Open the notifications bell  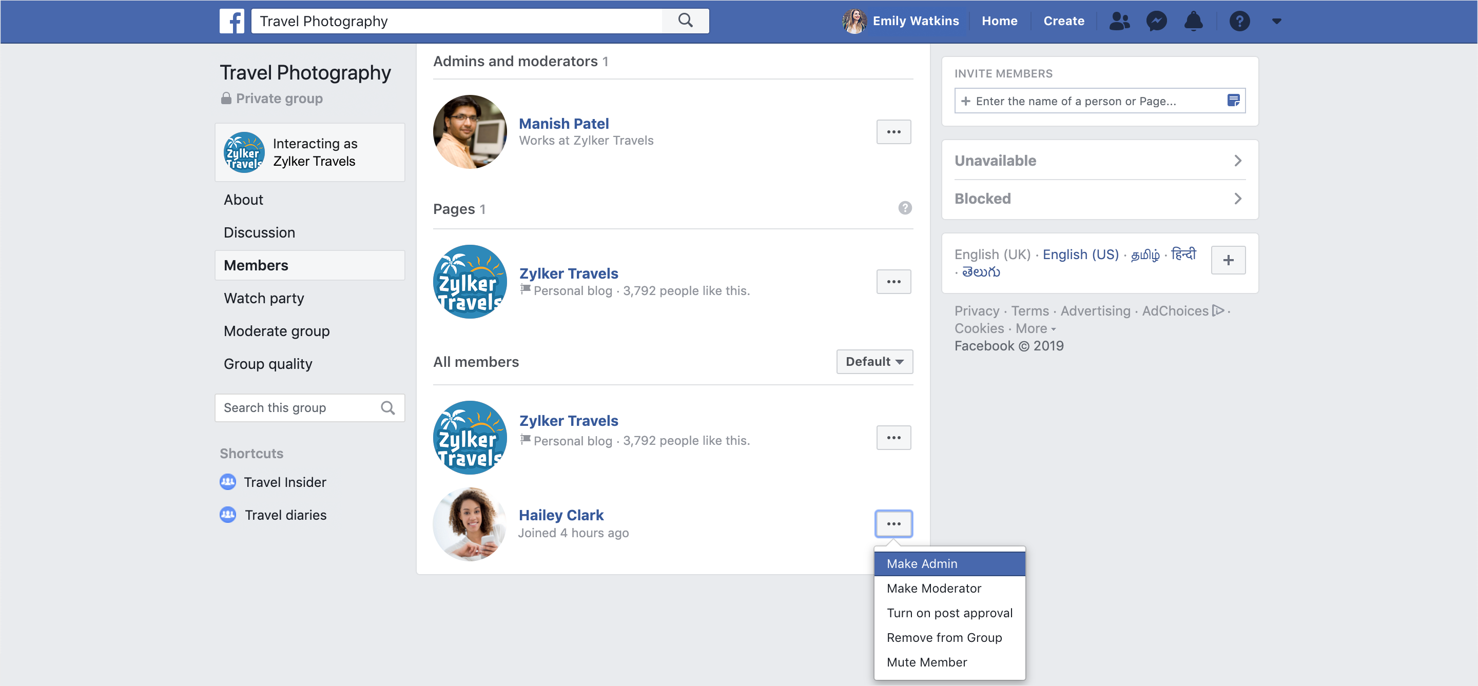[1193, 21]
